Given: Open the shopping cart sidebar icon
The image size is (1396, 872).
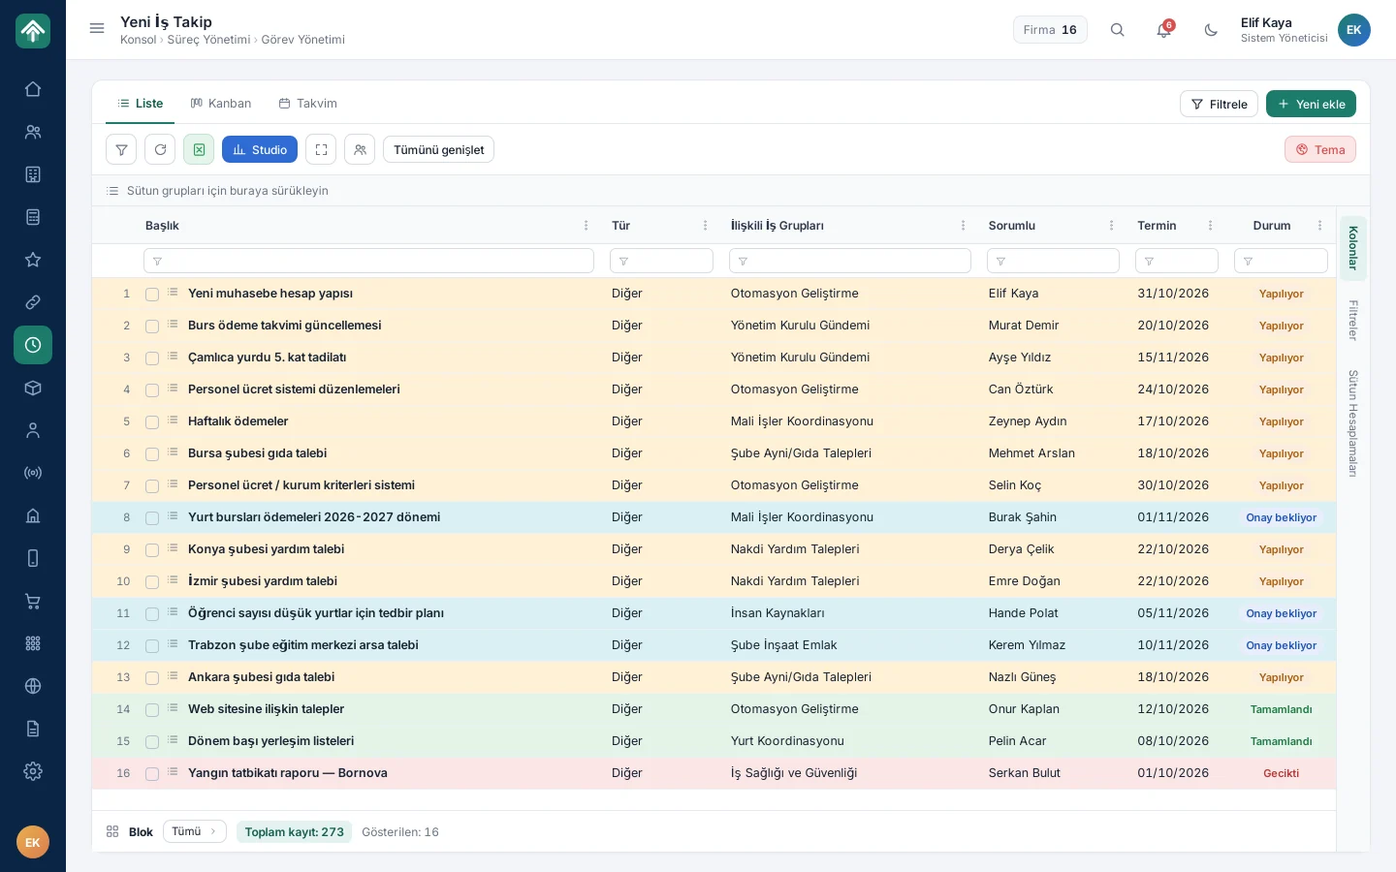Looking at the screenshot, I should (33, 601).
